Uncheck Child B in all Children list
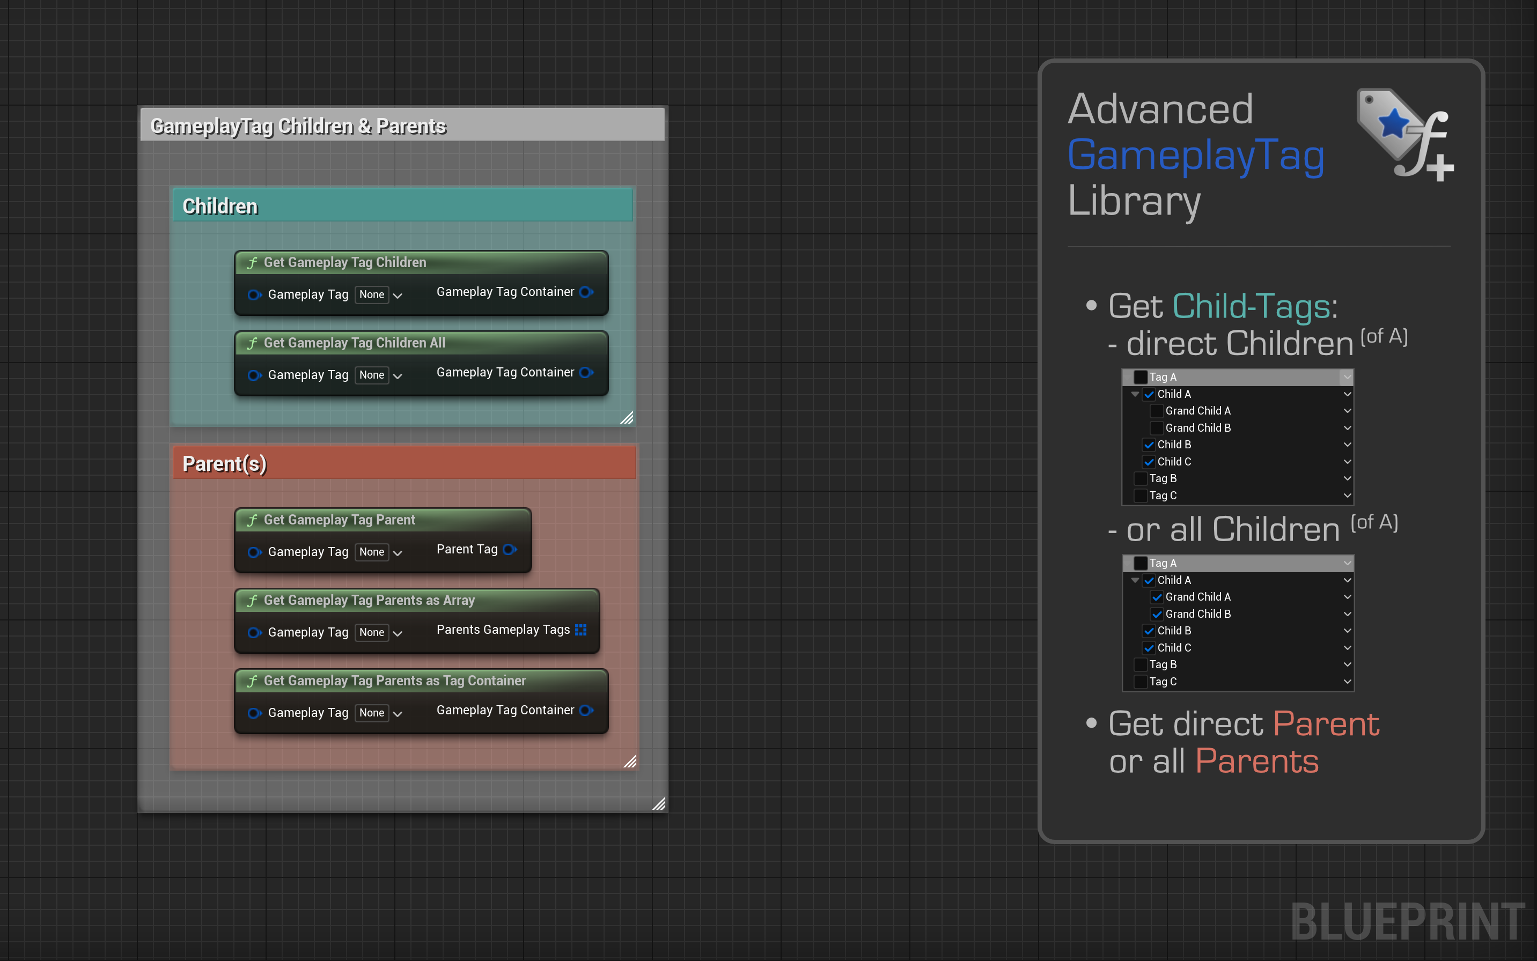Image resolution: width=1537 pixels, height=961 pixels. pos(1149,631)
